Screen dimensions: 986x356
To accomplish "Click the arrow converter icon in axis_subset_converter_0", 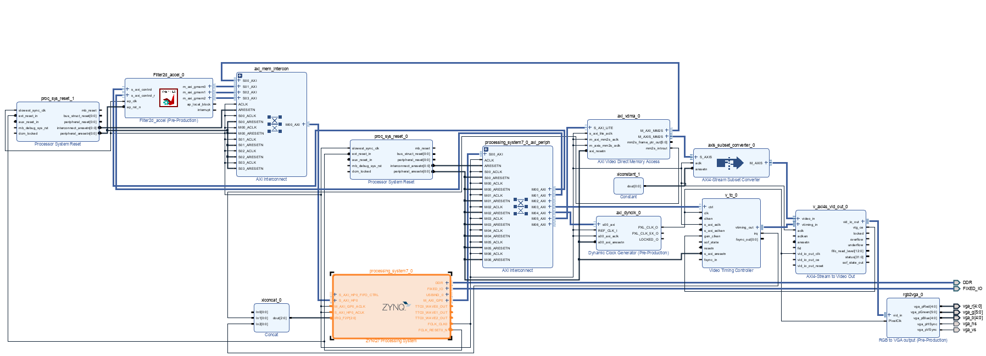I will (730, 163).
